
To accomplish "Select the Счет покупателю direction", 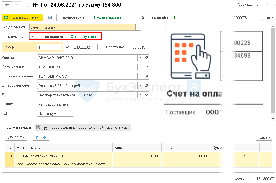I will pyautogui.click(x=85, y=37).
